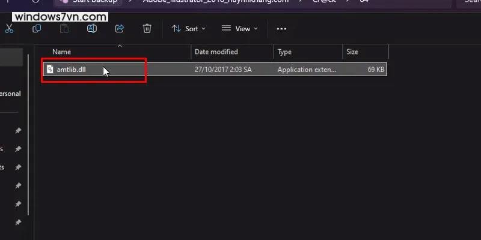The height and width of the screenshot is (240, 481).
Task: Sort by the Size column header
Action: (352, 52)
